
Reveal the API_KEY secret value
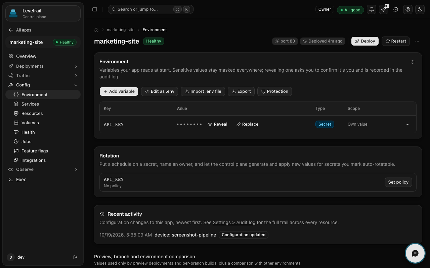(x=217, y=124)
